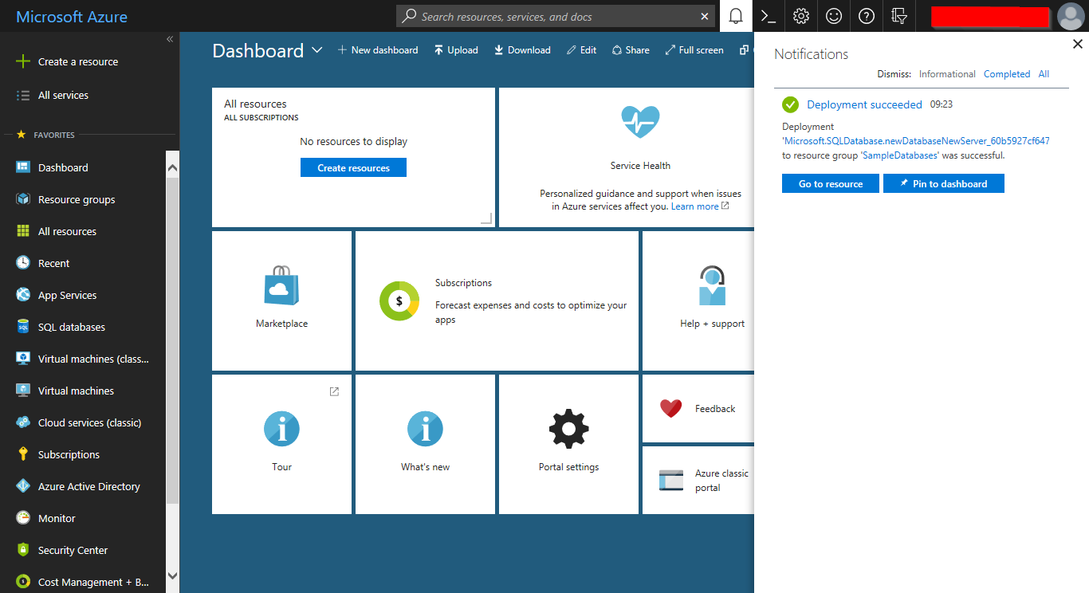This screenshot has height=593, width=1089.
Task: Dismiss All notifications link
Action: [x=1044, y=74]
